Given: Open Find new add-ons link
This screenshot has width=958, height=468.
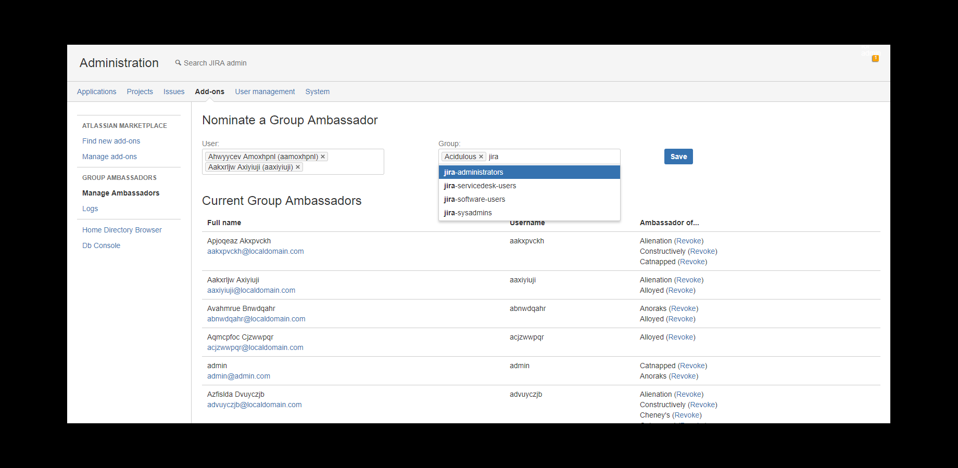Looking at the screenshot, I should 111,141.
